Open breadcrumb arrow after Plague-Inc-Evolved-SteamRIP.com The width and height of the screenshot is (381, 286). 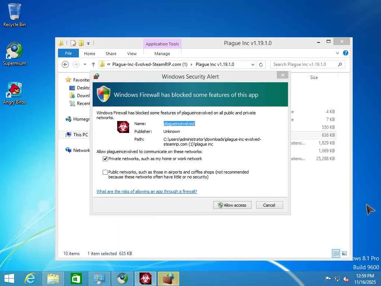192,64
